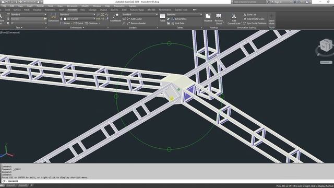Insert a Table from the ribbon
This screenshot has height=188, width=334.
point(162,17)
